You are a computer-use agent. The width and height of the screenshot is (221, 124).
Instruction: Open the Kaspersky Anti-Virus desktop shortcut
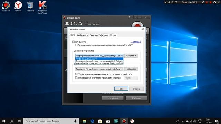tap(42, 8)
